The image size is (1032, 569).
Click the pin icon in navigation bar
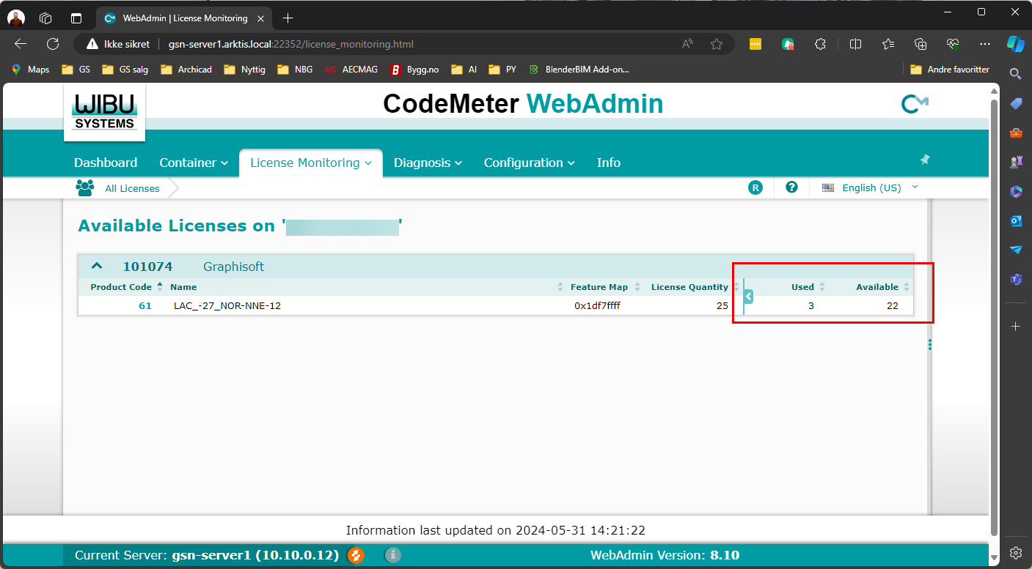924,160
